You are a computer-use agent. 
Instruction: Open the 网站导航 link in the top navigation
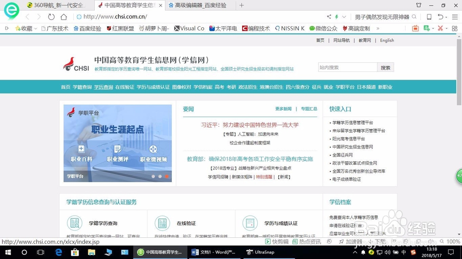[341, 40]
